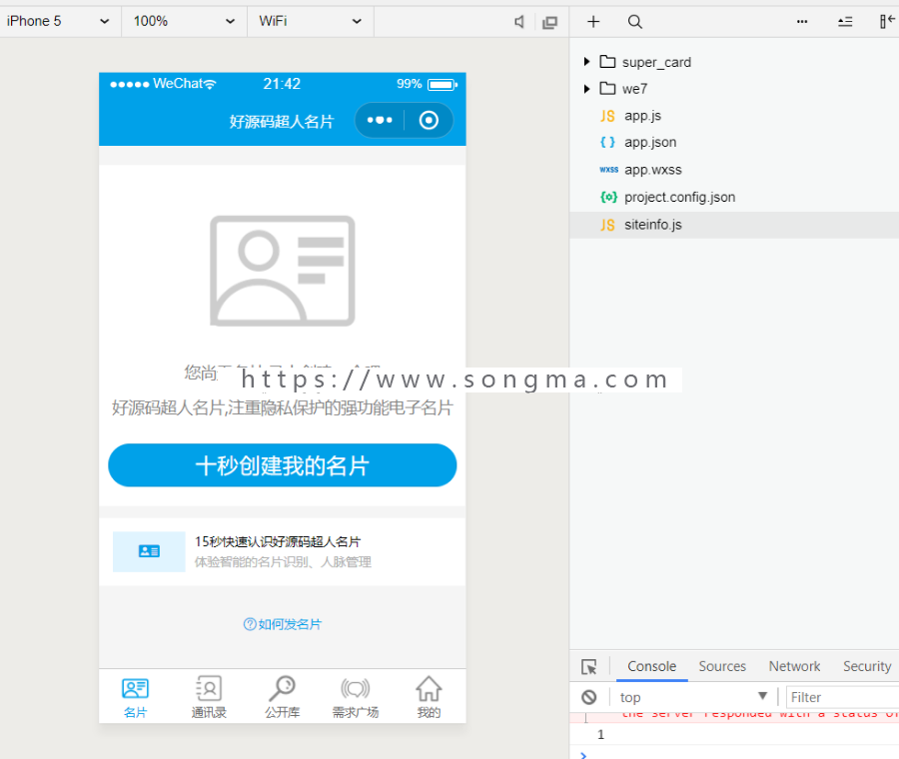
Task: Switch to the Sources tab
Action: point(722,666)
